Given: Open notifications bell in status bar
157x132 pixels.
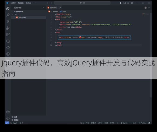Looking at the screenshot, I should pos(149,123).
